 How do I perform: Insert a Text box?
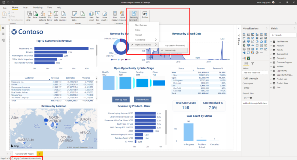(x=98, y=16)
